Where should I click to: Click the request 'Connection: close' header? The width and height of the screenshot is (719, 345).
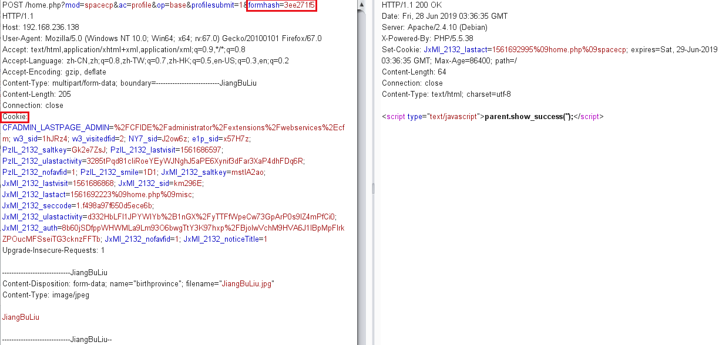coord(33,105)
